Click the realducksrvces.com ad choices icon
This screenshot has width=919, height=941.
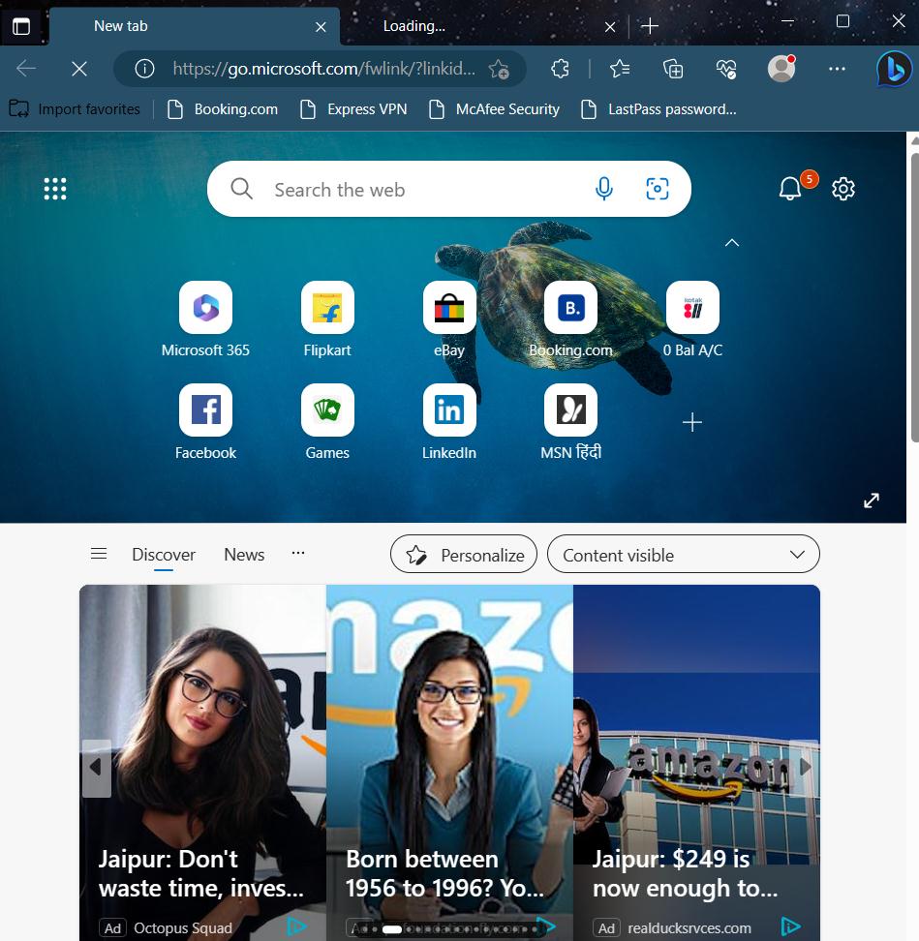[790, 926]
